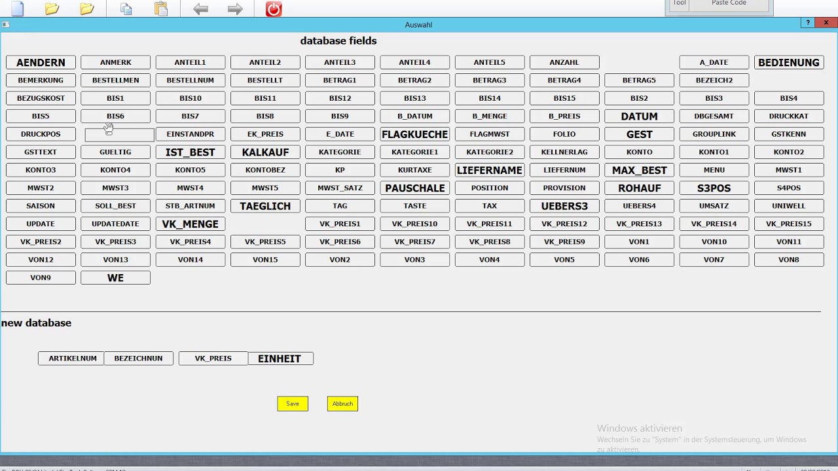Select the BESTELLNUM field
Viewport: 838px width, 471px height.
tap(191, 80)
